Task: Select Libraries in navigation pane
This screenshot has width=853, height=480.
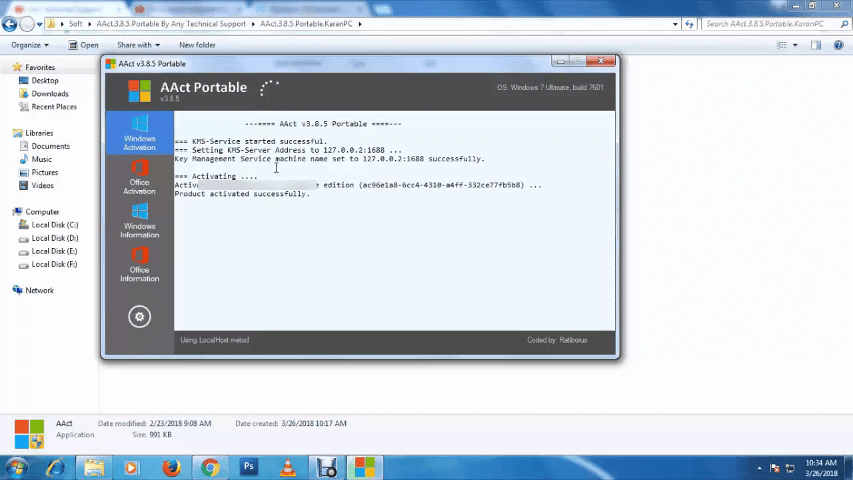Action: click(x=39, y=133)
